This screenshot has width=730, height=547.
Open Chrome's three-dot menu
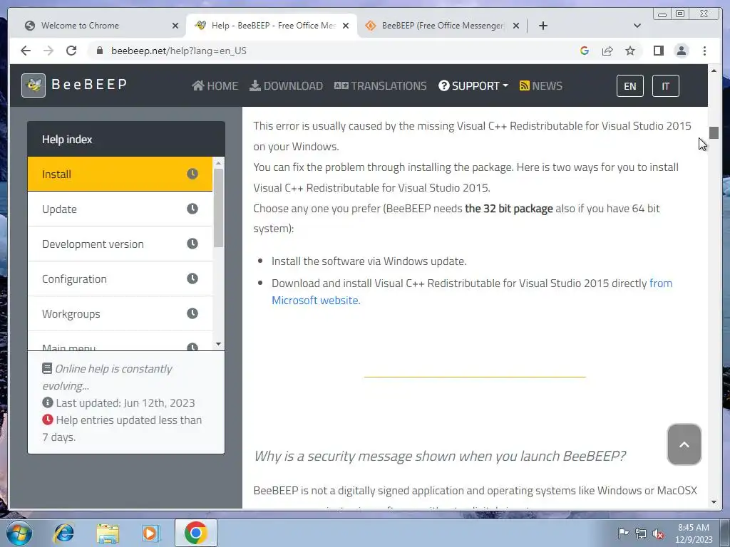click(704, 51)
